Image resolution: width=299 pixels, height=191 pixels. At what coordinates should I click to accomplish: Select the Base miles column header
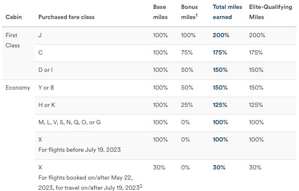[x=160, y=12]
